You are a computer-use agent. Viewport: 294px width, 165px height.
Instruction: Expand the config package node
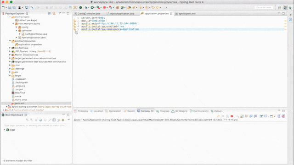(17, 27)
